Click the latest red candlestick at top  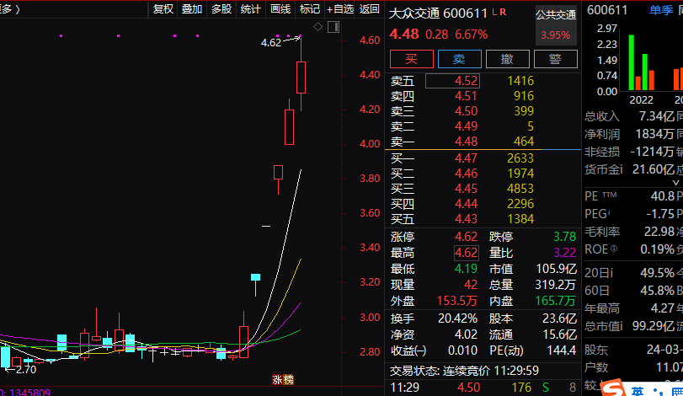pyautogui.click(x=301, y=78)
